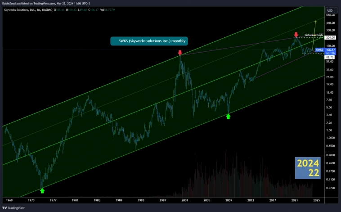The image size is (341, 212).
Task: Click the 2005 label on time axis
Action: point(207,200)
